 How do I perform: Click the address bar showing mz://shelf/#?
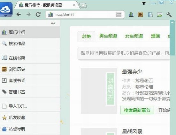coord(85,15)
